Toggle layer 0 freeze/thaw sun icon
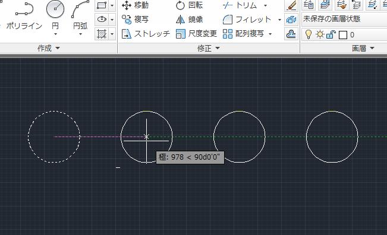Image resolution: width=387 pixels, height=235 pixels. 320,34
